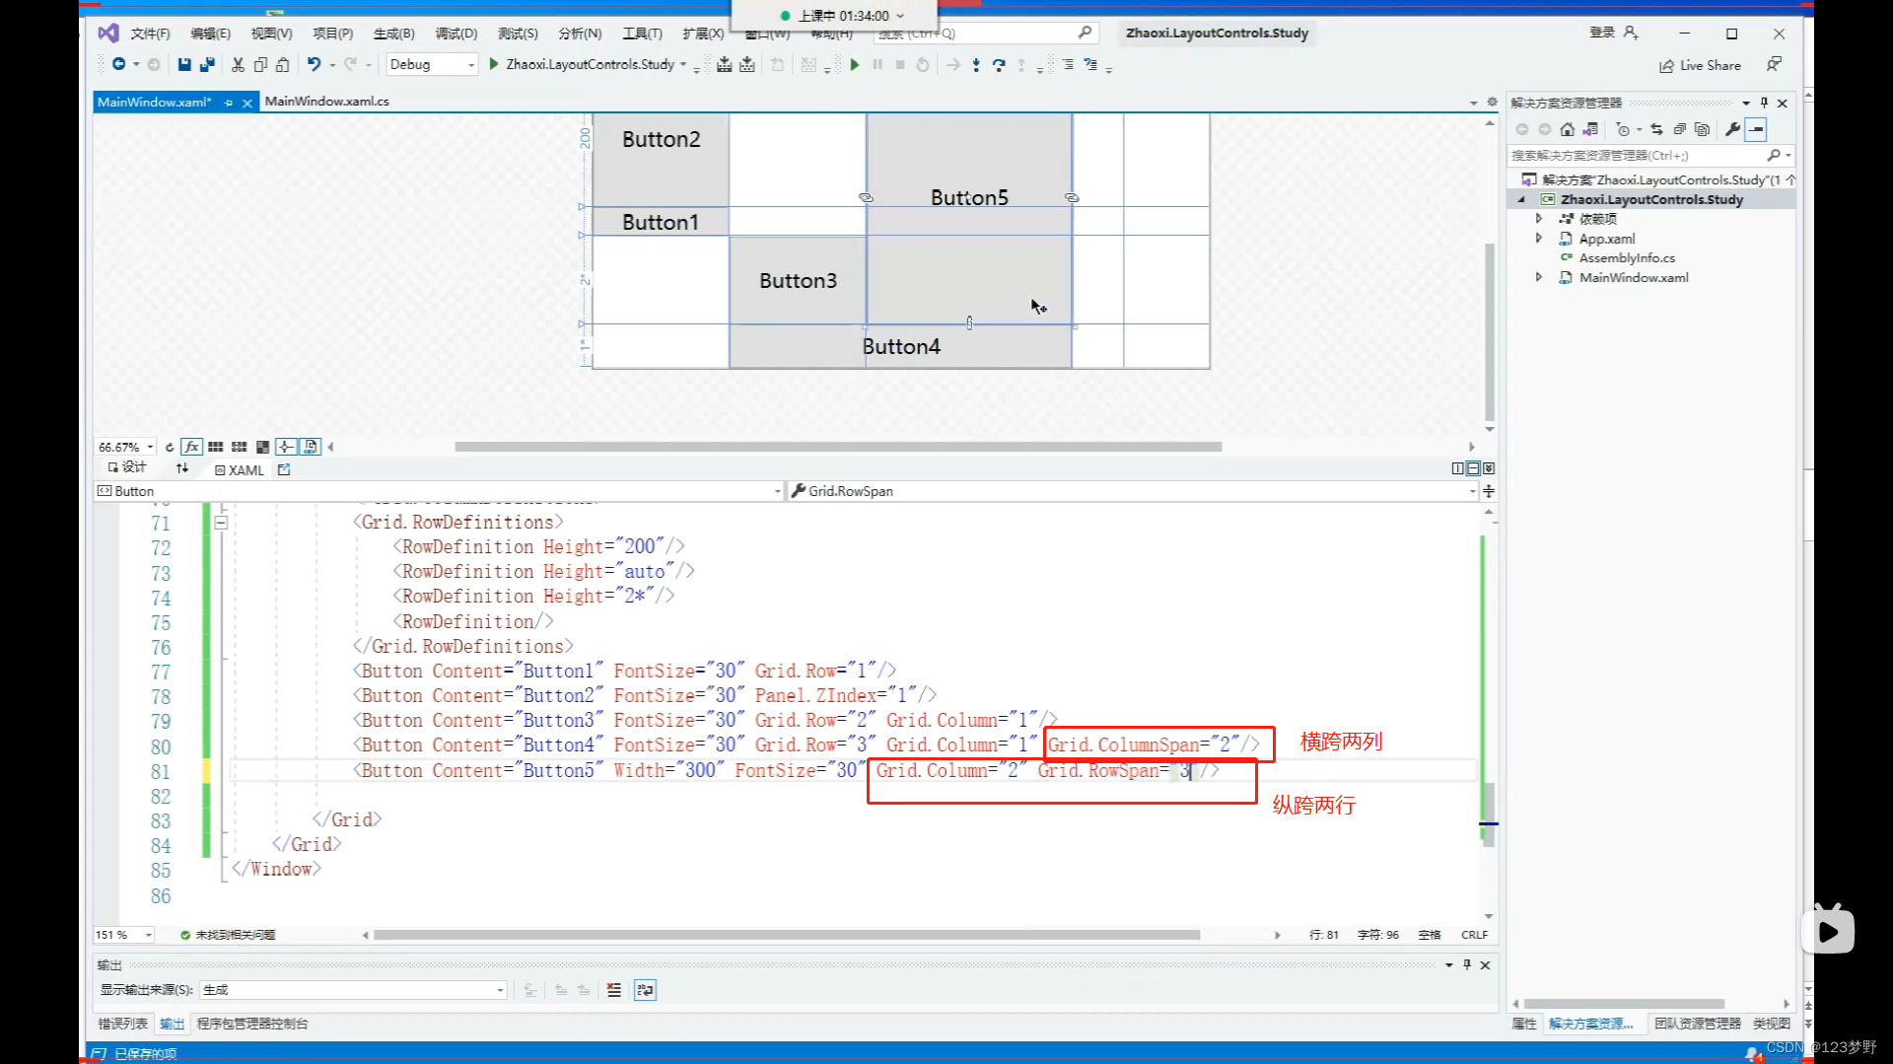The height and width of the screenshot is (1064, 1893).
Task: Toggle artboard background in designer
Action: tap(262, 447)
